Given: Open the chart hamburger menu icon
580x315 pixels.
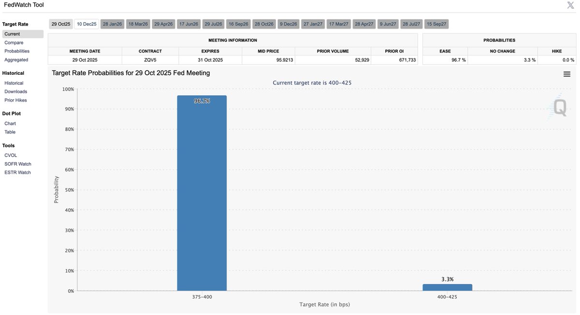Looking at the screenshot, I should click(567, 74).
